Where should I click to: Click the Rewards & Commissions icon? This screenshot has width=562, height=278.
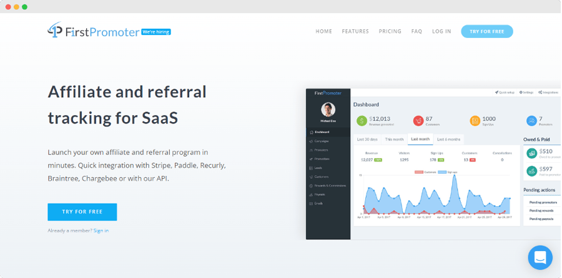[x=311, y=186]
